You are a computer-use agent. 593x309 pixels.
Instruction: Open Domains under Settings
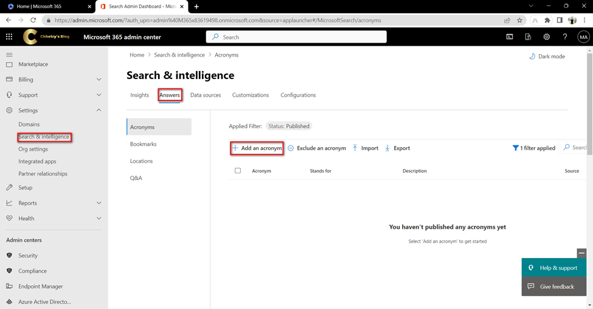(x=29, y=124)
